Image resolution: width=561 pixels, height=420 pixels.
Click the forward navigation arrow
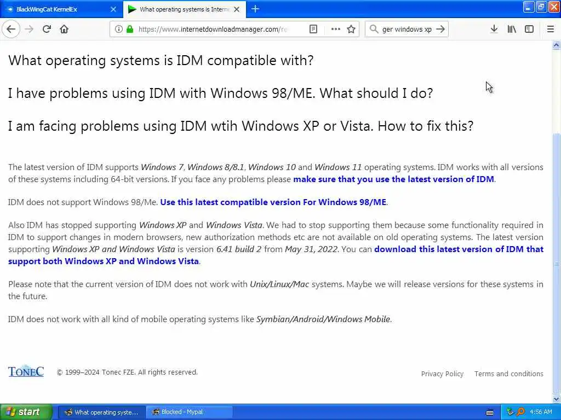30,30
